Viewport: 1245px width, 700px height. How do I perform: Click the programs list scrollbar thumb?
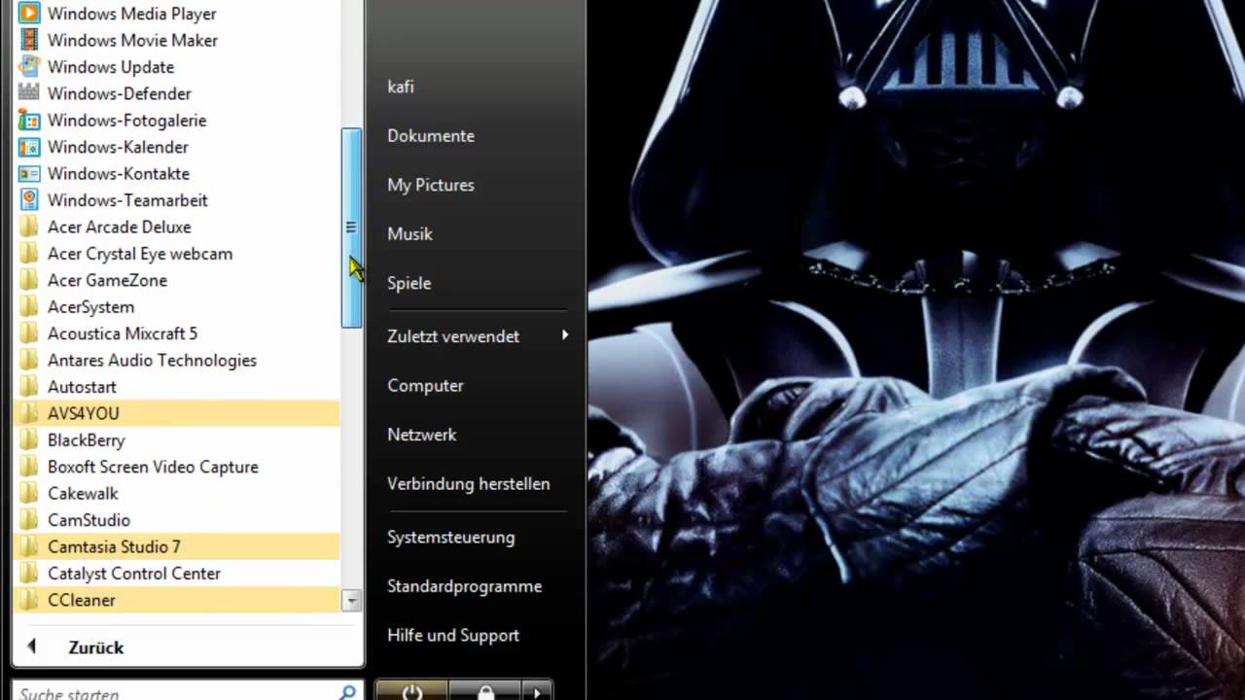coord(352,227)
